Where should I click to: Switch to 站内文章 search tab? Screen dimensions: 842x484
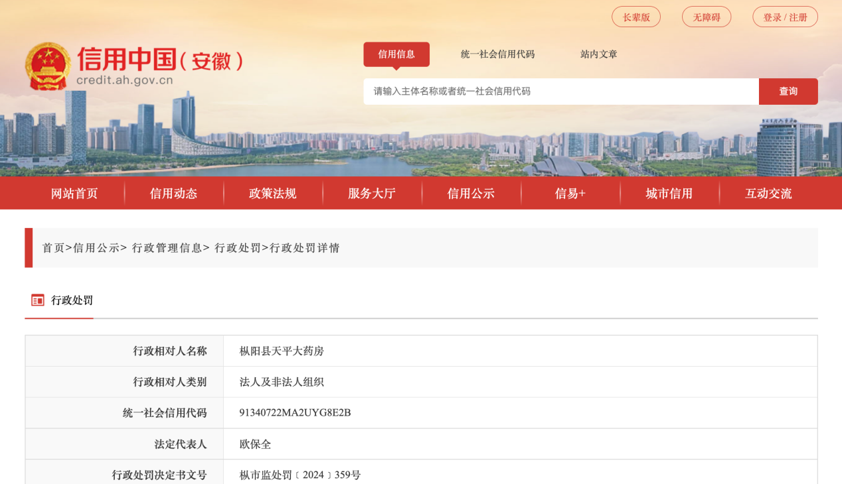point(599,54)
